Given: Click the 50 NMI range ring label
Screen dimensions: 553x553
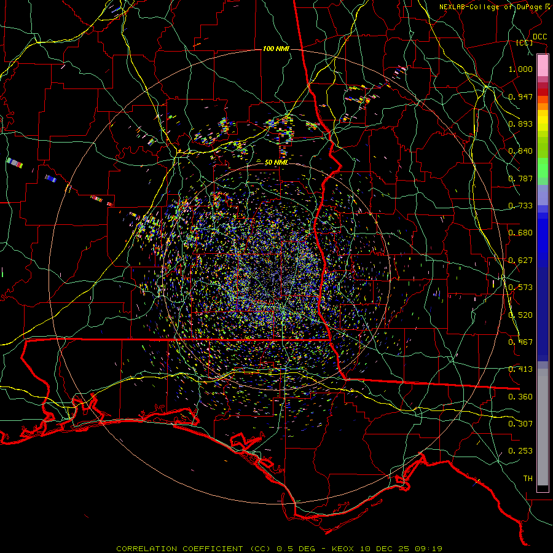Looking at the screenshot, I should (x=276, y=163).
